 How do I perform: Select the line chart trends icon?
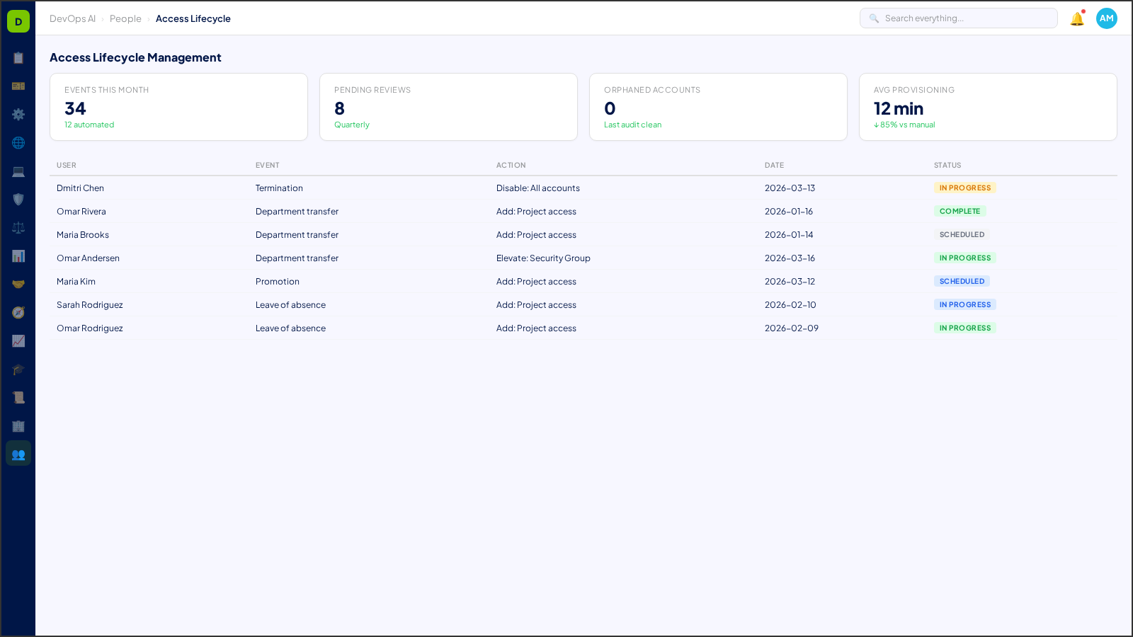(x=18, y=341)
